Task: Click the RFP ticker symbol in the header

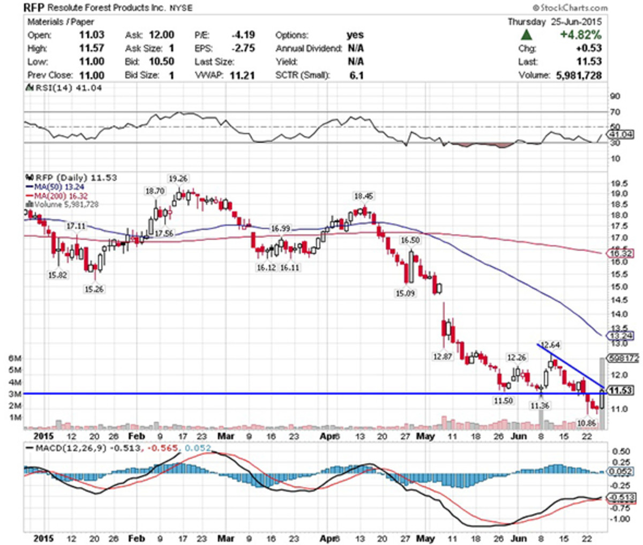Action: pos(34,8)
